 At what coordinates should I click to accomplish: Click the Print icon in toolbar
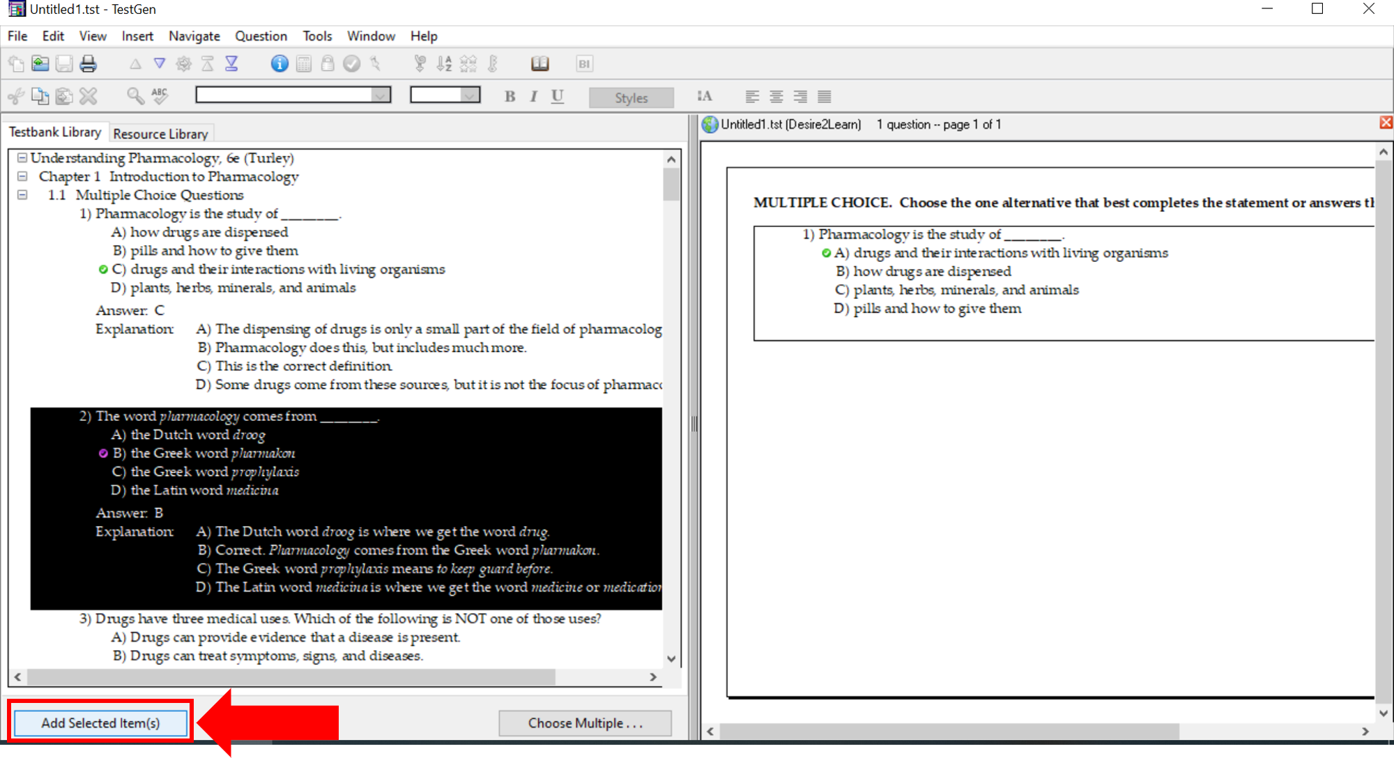click(88, 64)
